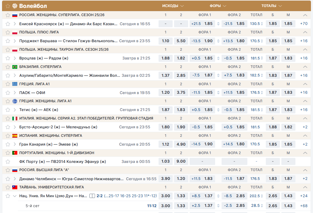Viewport: 313px width, 213px height.
Task: Adjust the 130.5 total value stepper
Action: [x=262, y=24]
